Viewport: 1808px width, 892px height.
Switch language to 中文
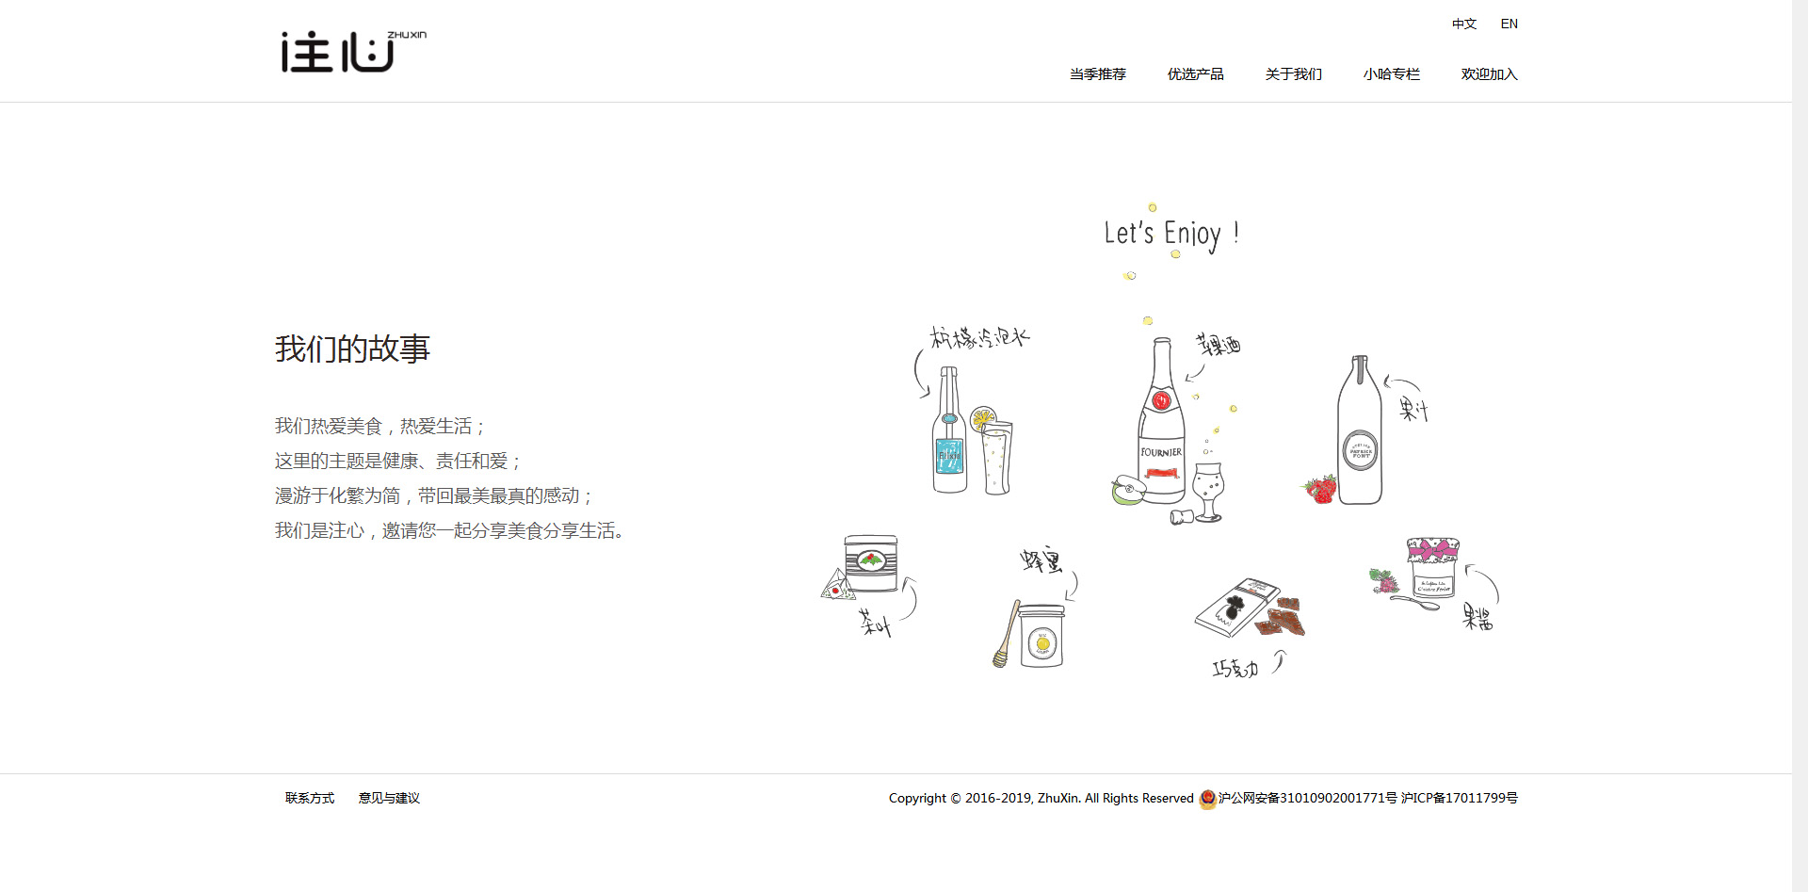click(1463, 24)
